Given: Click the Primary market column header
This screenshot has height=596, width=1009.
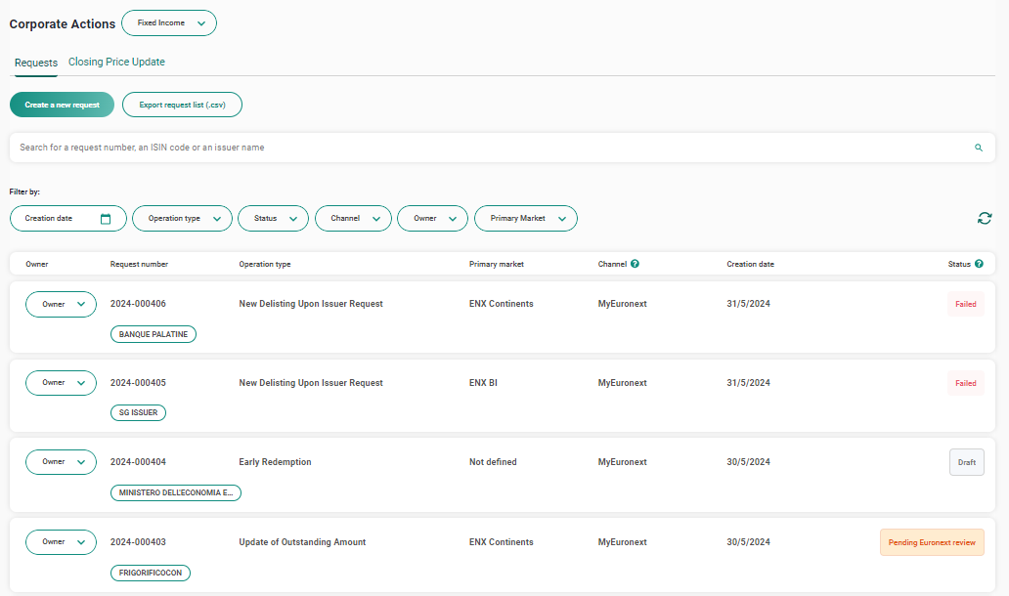Looking at the screenshot, I should [496, 264].
